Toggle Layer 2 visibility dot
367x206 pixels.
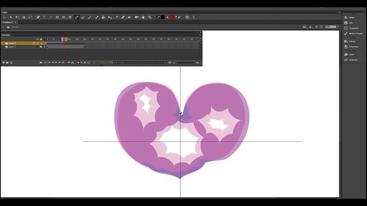tap(37, 43)
